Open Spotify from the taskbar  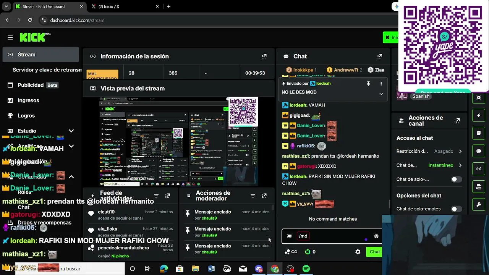(306, 269)
